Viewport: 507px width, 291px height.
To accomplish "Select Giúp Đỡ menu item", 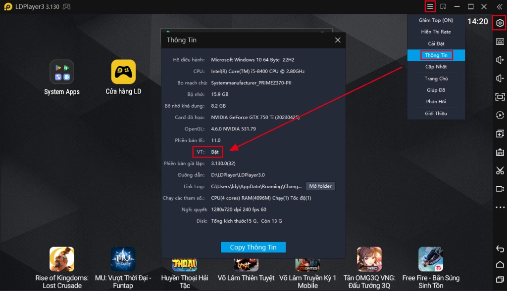I will (x=436, y=90).
